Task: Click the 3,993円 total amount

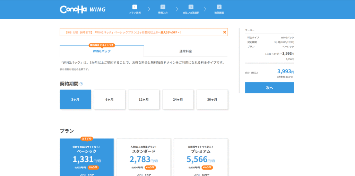Action: pyautogui.click(x=286, y=71)
